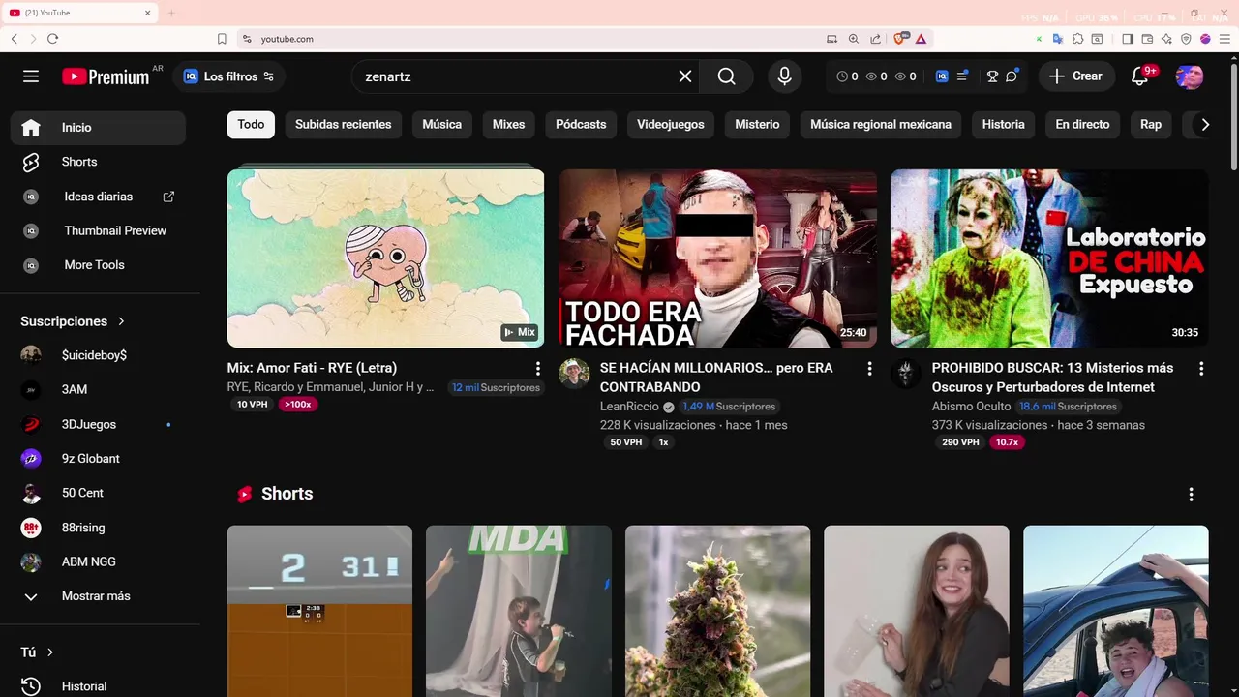This screenshot has height=697, width=1239.
Task: Select the Videojuegos chip
Action: click(x=671, y=124)
